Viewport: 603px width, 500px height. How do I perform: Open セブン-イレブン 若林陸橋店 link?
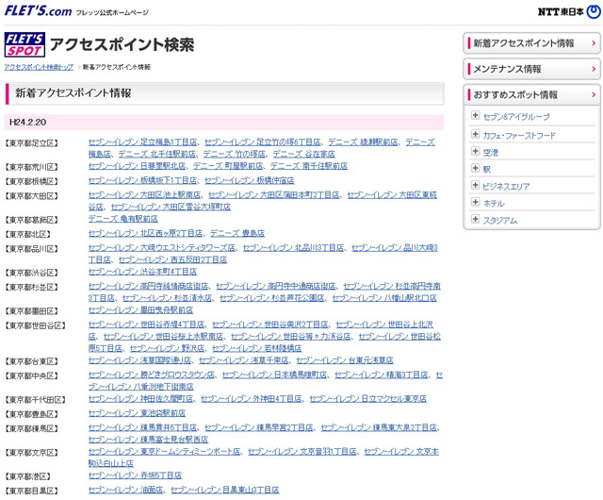[257, 349]
